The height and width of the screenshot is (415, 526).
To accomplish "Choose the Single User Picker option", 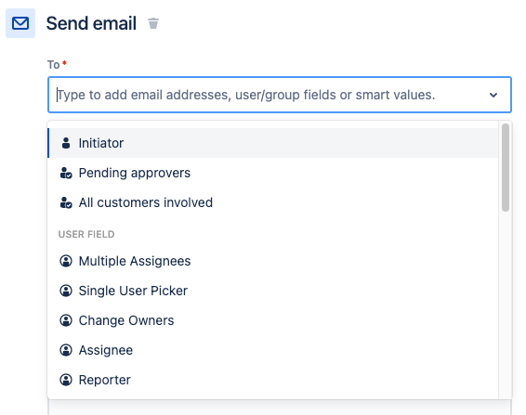I will pyautogui.click(x=273, y=291).
